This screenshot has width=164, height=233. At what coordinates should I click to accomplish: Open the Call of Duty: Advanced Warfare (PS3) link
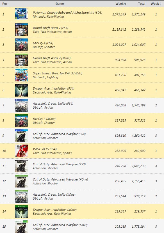click(59, 164)
